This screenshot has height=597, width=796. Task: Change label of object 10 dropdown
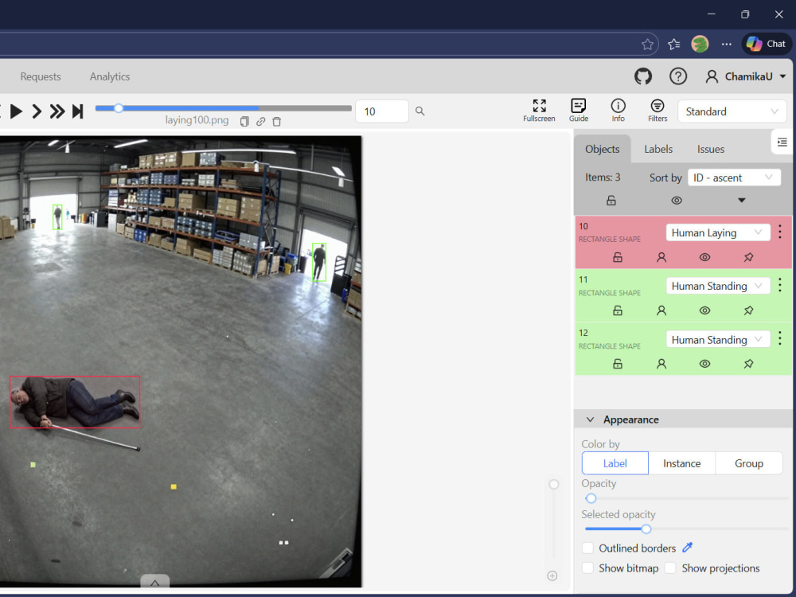point(718,232)
